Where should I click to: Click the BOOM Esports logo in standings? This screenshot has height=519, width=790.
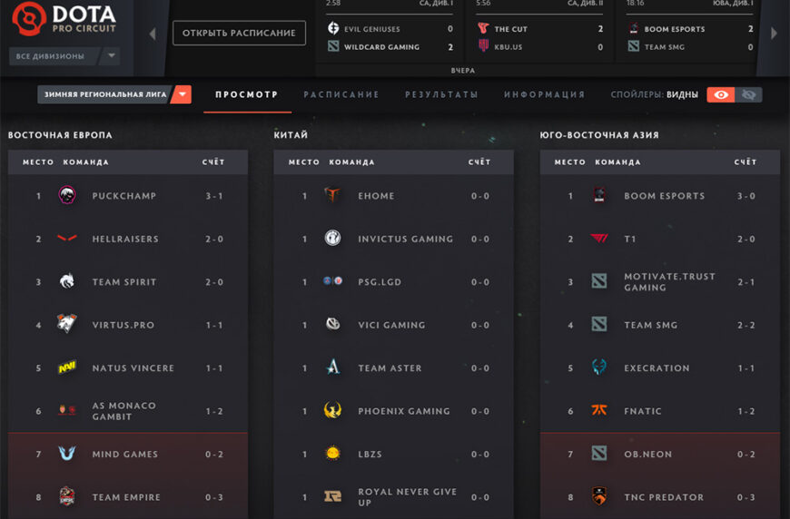pyautogui.click(x=598, y=195)
